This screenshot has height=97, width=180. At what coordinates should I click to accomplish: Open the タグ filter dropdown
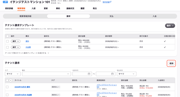pyautogui.click(x=13, y=74)
